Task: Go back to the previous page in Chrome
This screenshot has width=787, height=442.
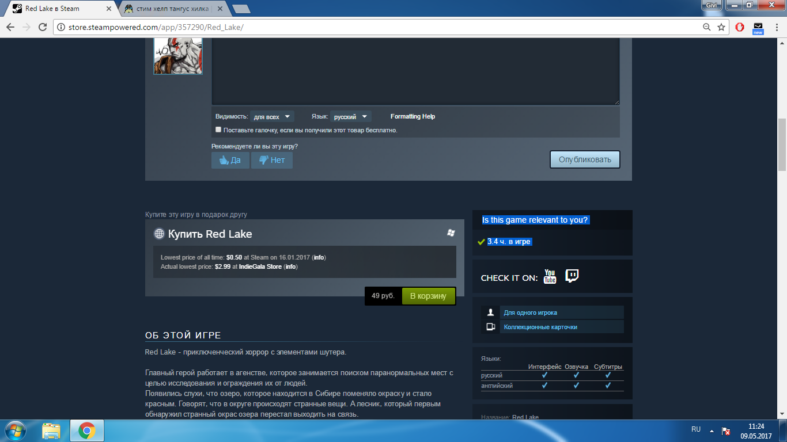Action: click(10, 27)
